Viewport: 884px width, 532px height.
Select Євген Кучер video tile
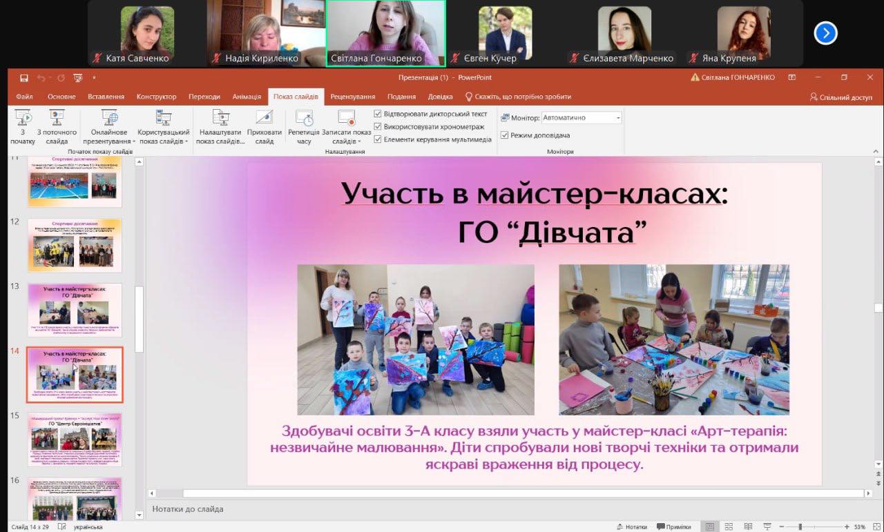[x=505, y=33]
